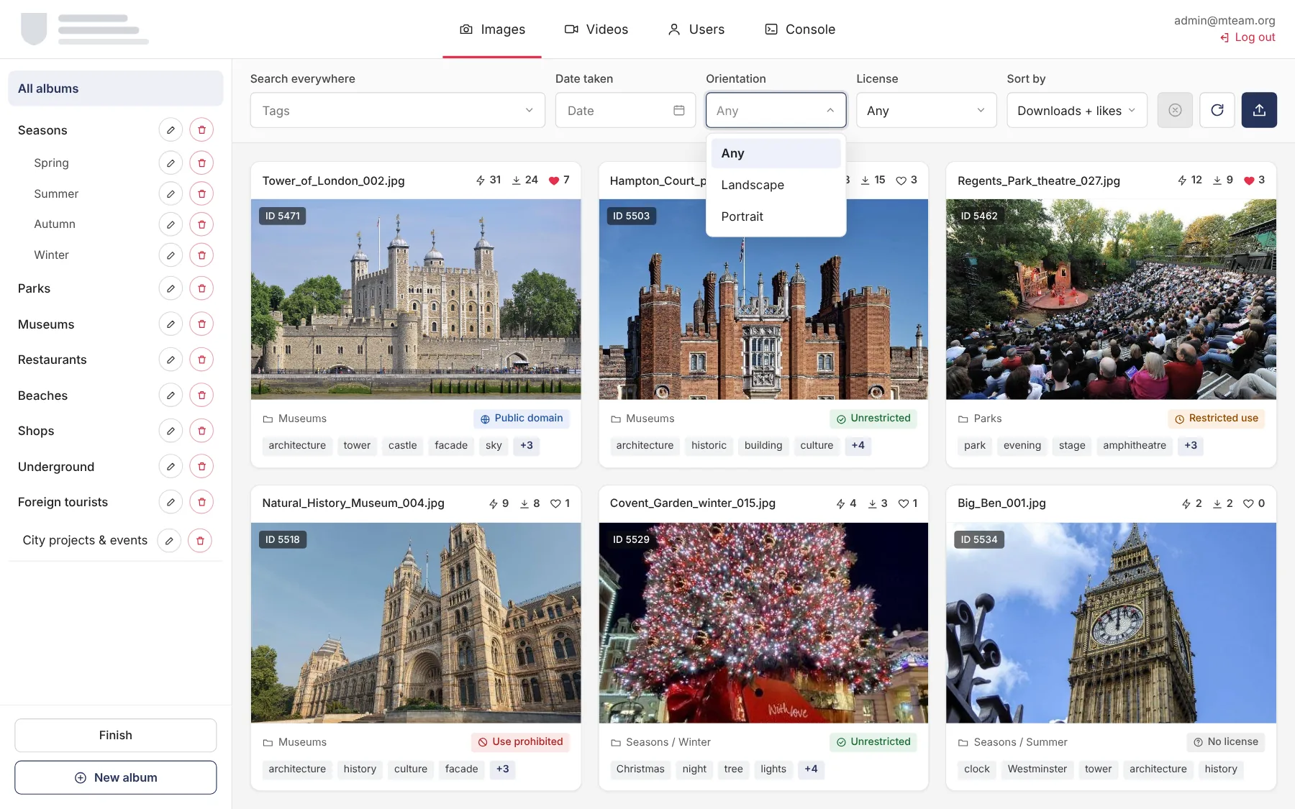Edit the Foreign tourists album
Image resolution: width=1295 pixels, height=809 pixels.
point(171,502)
